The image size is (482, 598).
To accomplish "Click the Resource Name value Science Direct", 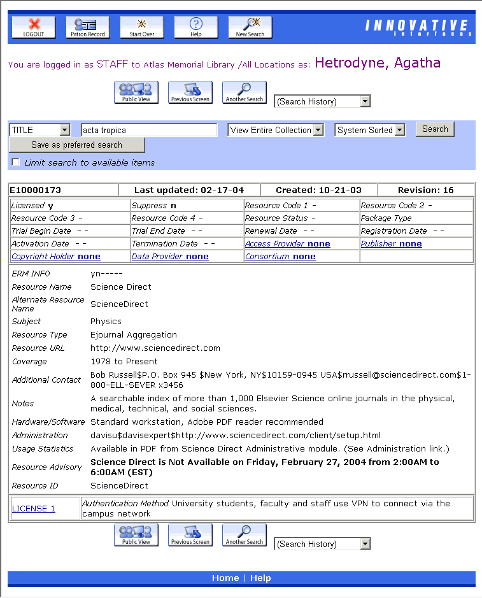I will point(120,287).
